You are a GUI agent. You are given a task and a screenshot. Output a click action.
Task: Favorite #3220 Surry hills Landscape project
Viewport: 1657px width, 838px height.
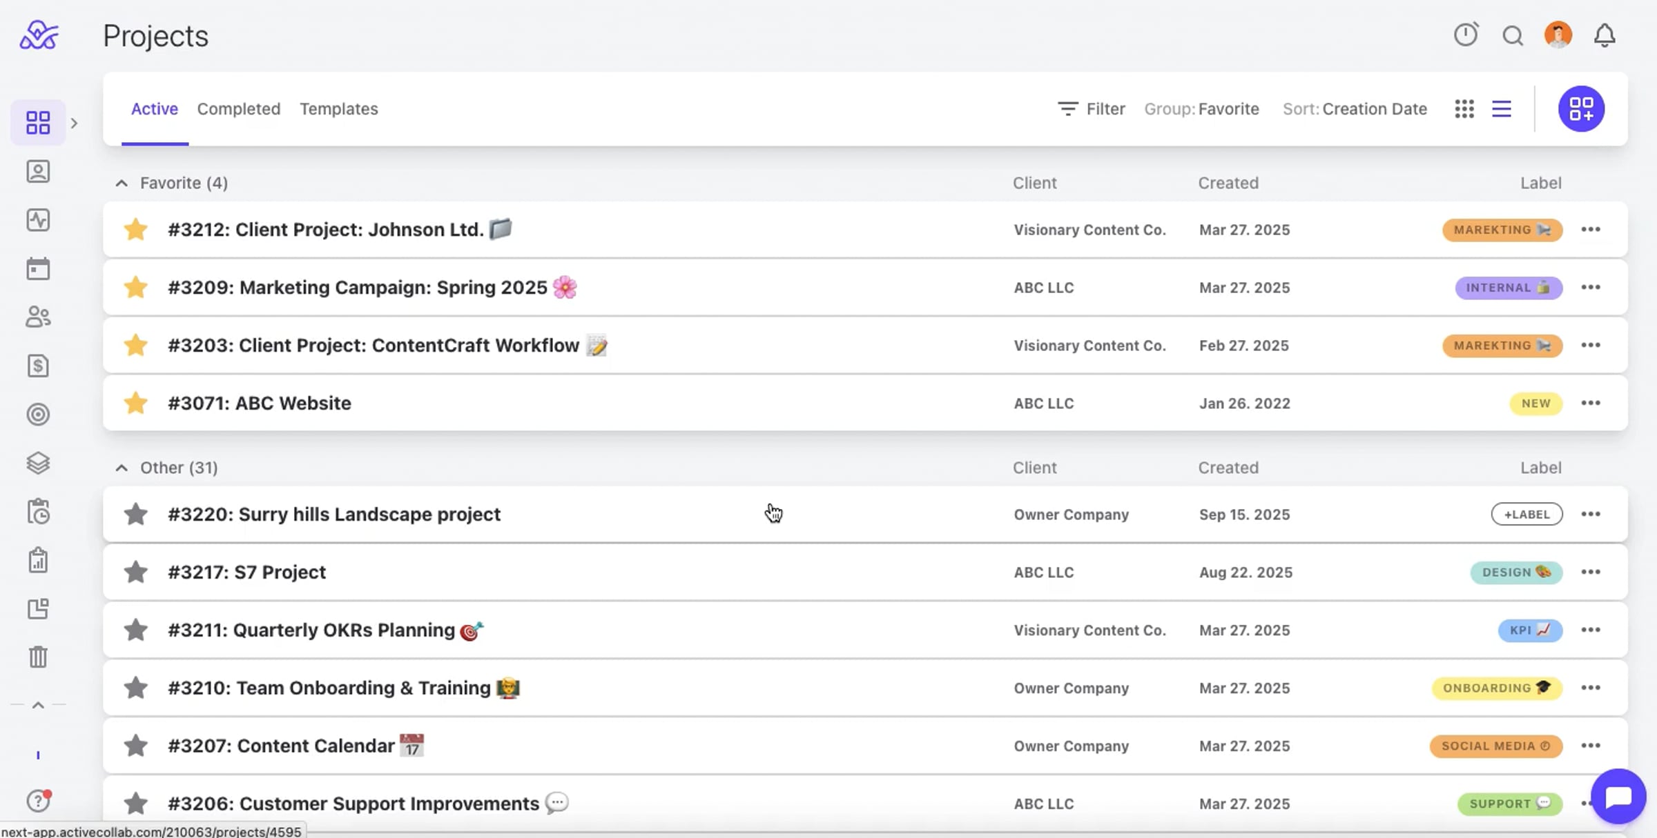pos(136,514)
